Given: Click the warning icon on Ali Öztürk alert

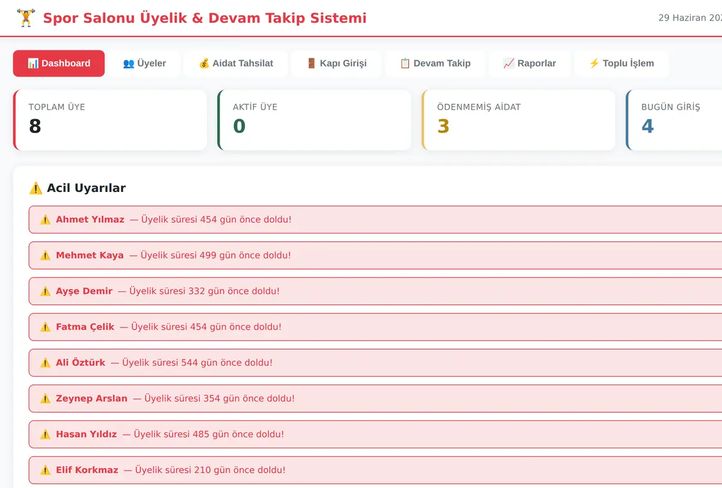Looking at the screenshot, I should (x=45, y=363).
